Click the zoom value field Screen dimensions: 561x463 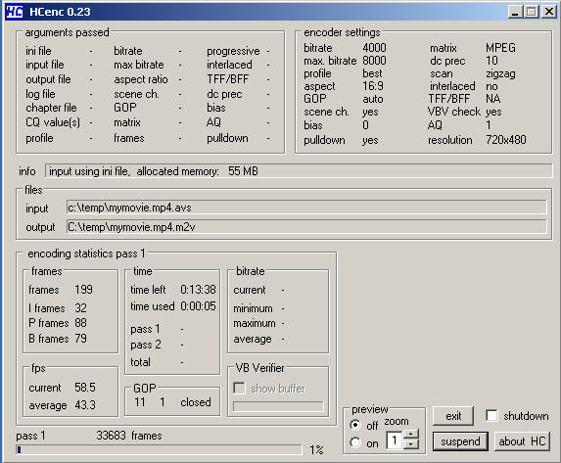(395, 440)
